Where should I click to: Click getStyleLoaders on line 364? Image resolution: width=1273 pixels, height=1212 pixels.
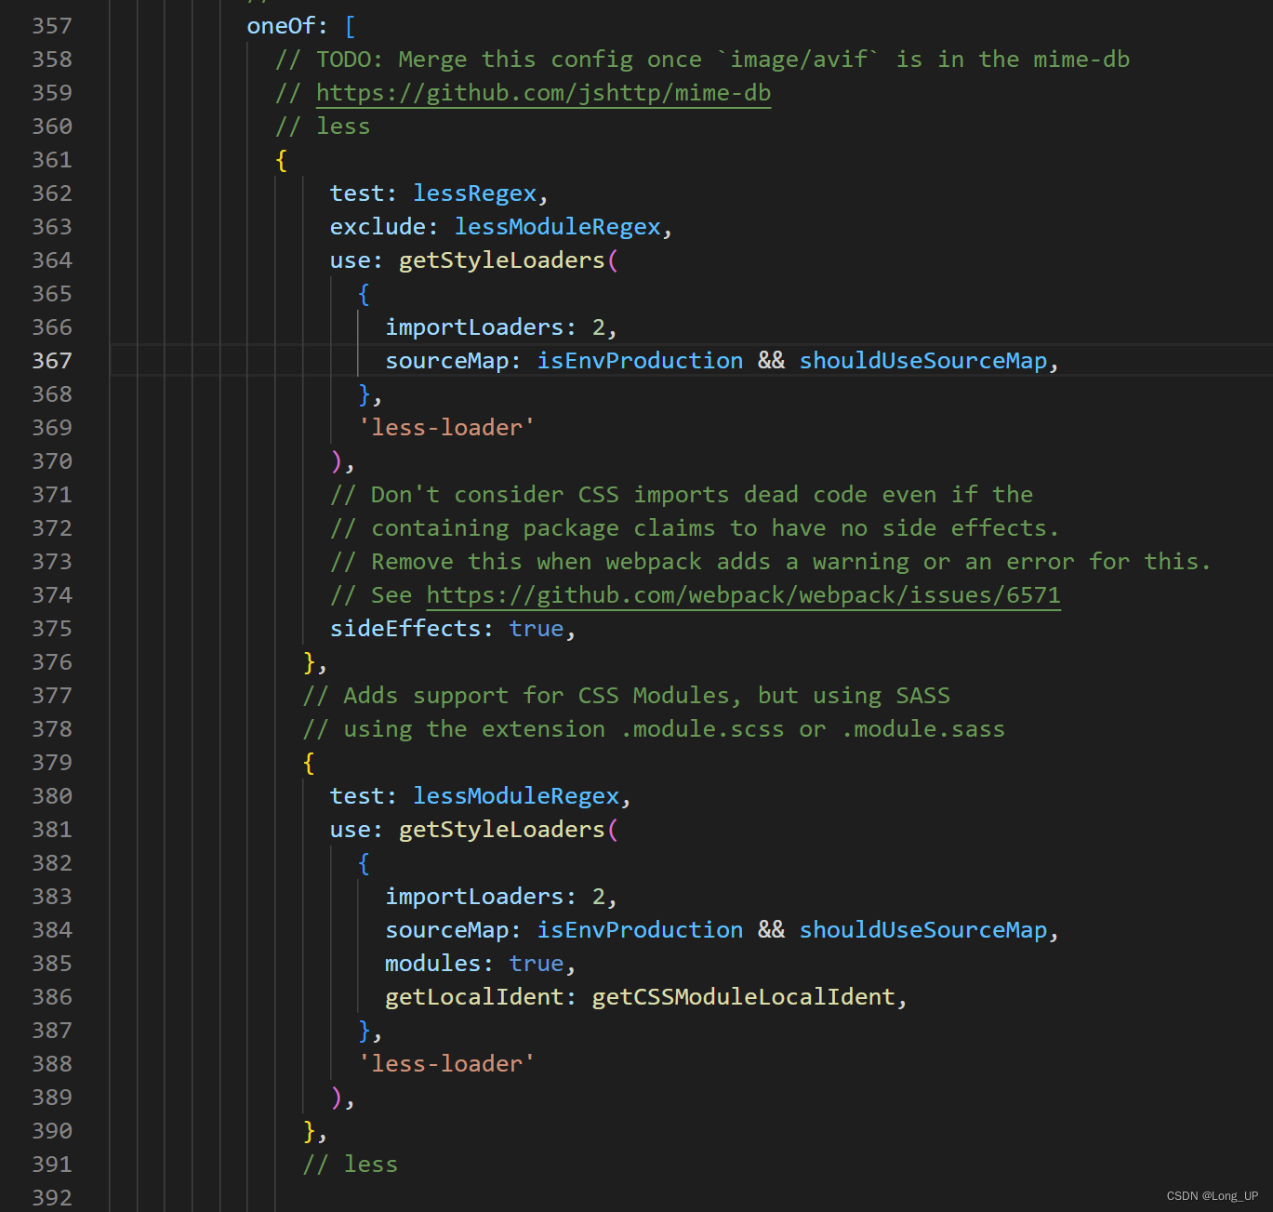502,260
